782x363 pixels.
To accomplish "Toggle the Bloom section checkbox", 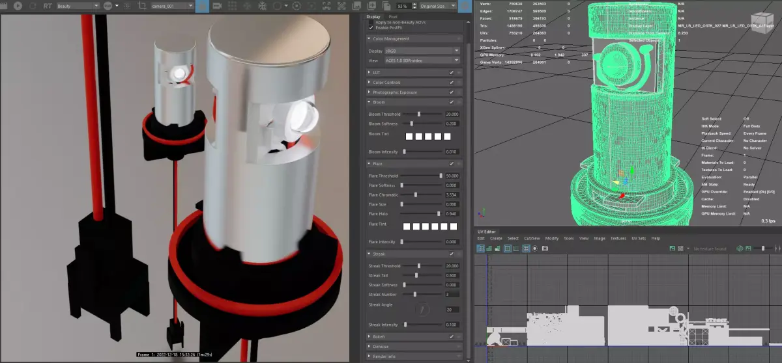I will tap(451, 102).
